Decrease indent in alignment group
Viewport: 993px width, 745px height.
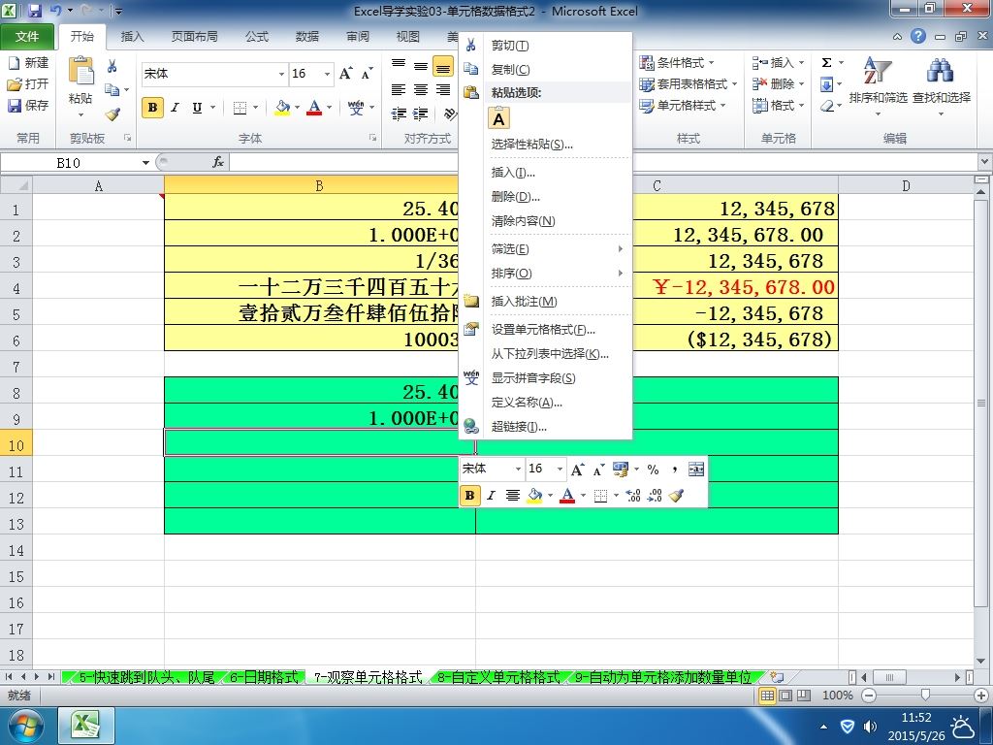click(399, 114)
